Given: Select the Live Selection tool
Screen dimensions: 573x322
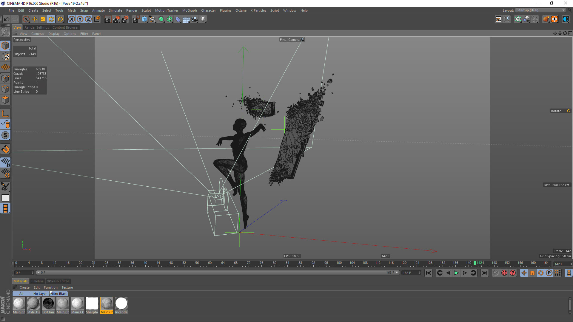Looking at the screenshot, I should point(26,19).
